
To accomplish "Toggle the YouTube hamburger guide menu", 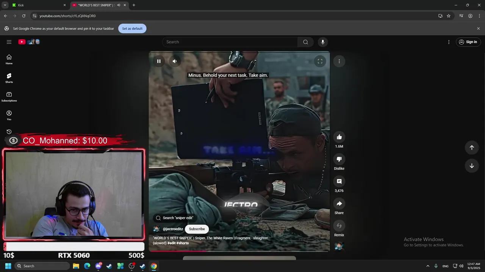I will point(9,42).
